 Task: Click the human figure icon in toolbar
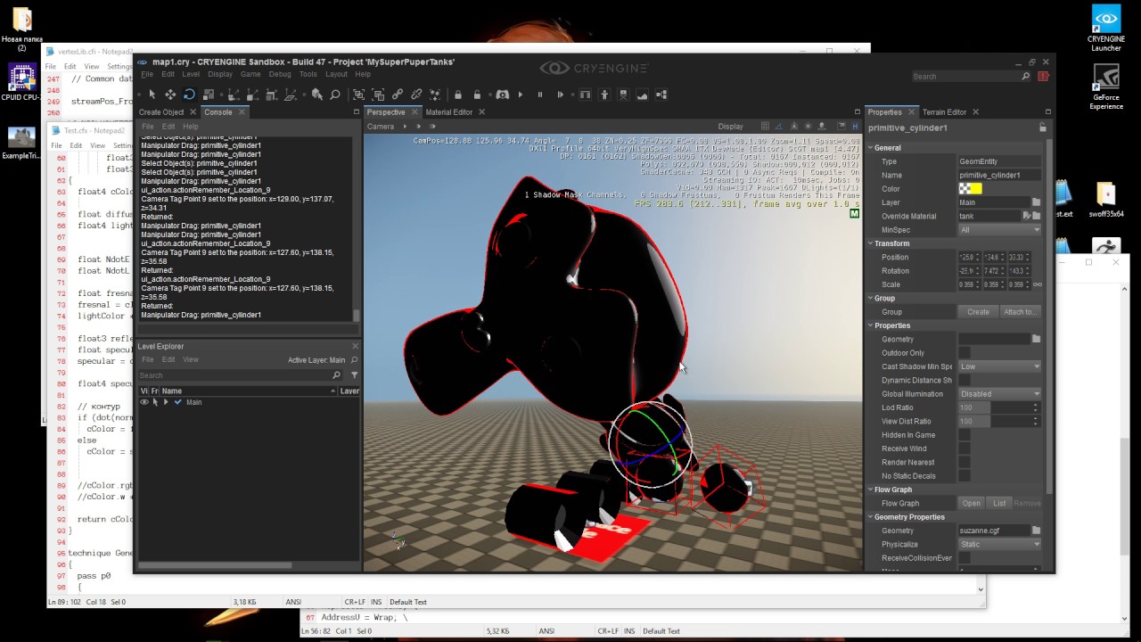coord(604,95)
